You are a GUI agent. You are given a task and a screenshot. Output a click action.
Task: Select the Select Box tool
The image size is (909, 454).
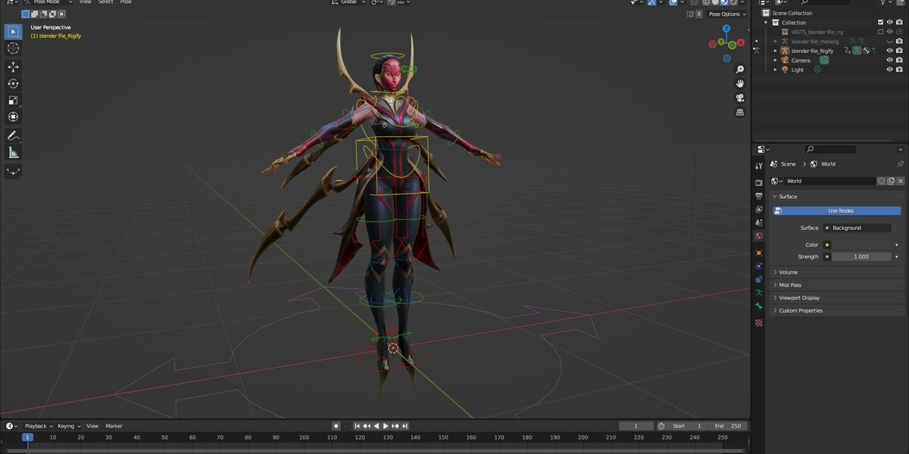coord(13,32)
